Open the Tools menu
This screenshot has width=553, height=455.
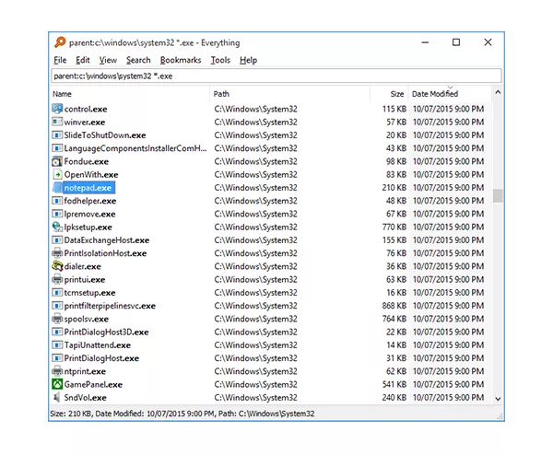click(x=220, y=60)
